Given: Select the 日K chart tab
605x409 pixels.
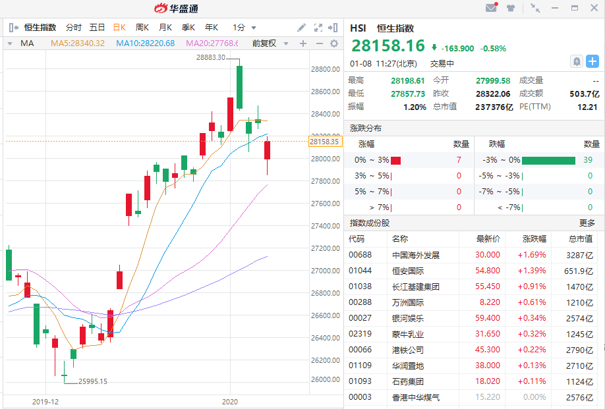Looking at the screenshot, I should [119, 28].
